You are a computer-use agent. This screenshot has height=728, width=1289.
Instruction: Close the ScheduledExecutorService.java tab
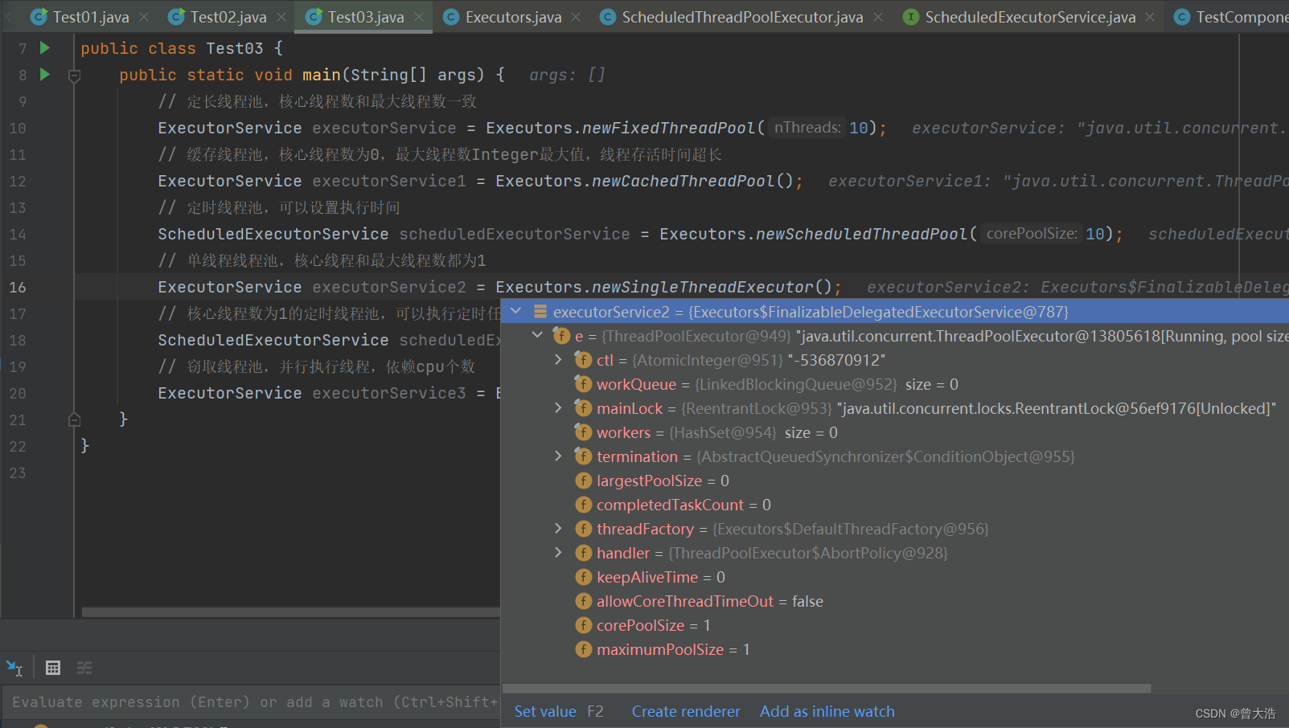tap(1150, 17)
